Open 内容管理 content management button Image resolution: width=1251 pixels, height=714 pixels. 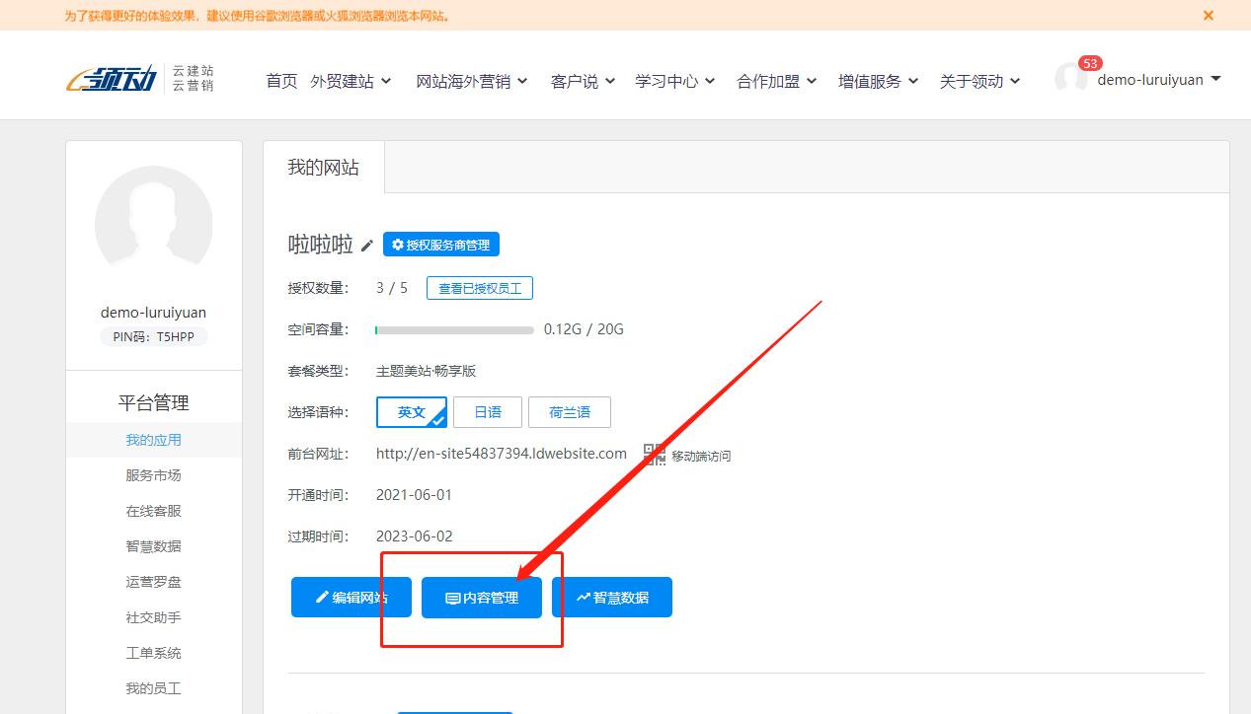(481, 598)
